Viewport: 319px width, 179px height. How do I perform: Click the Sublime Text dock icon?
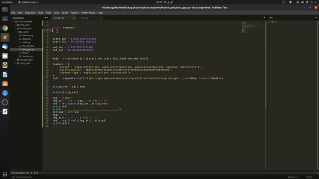click(5, 37)
